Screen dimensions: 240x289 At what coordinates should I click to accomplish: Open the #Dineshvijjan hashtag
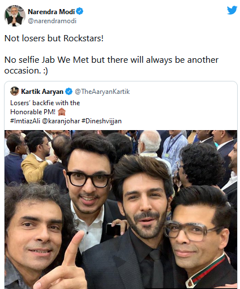101,121
